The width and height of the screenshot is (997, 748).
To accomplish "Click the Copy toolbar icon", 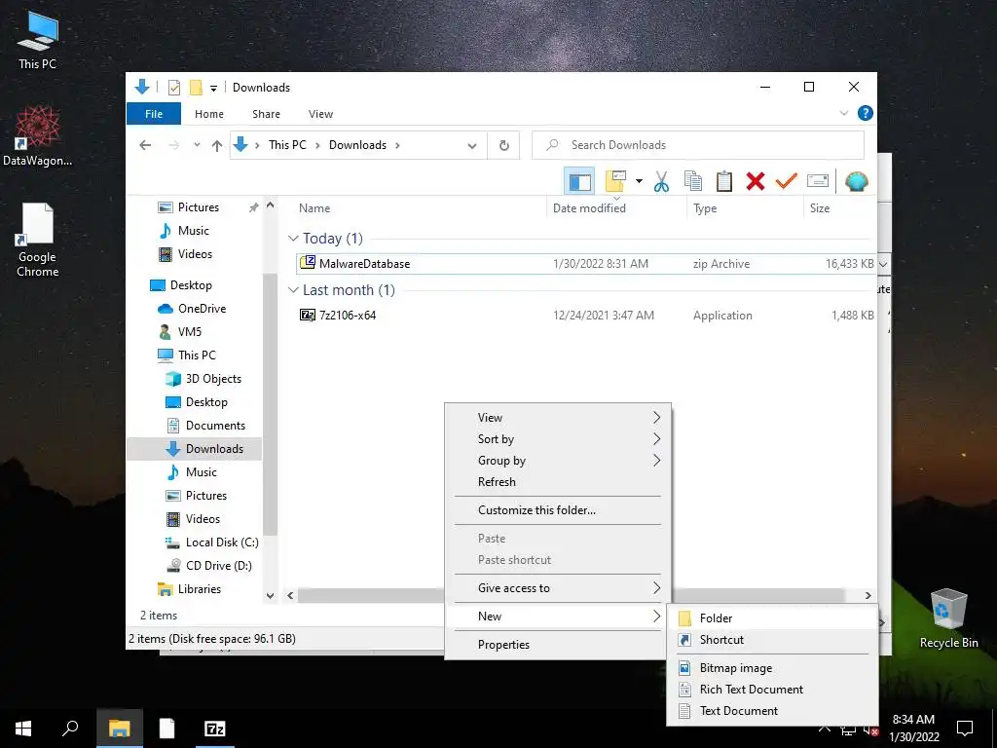I will pos(693,181).
